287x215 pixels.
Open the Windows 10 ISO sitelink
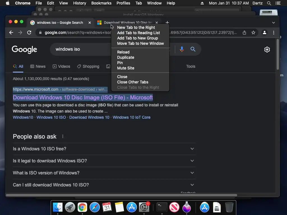tap(51, 117)
